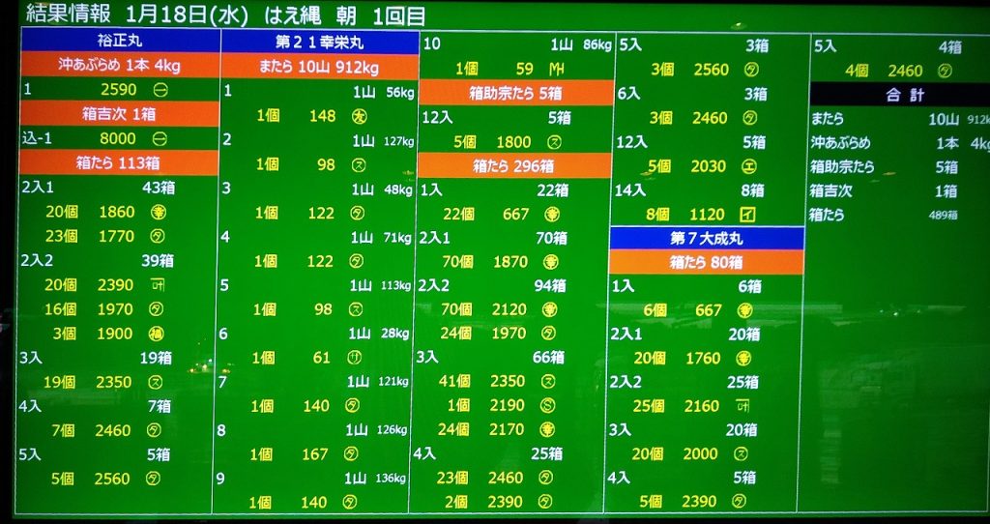This screenshot has width=990, height=524.
Task: Click the buyer symbol beside price 1800
Action: click(554, 142)
